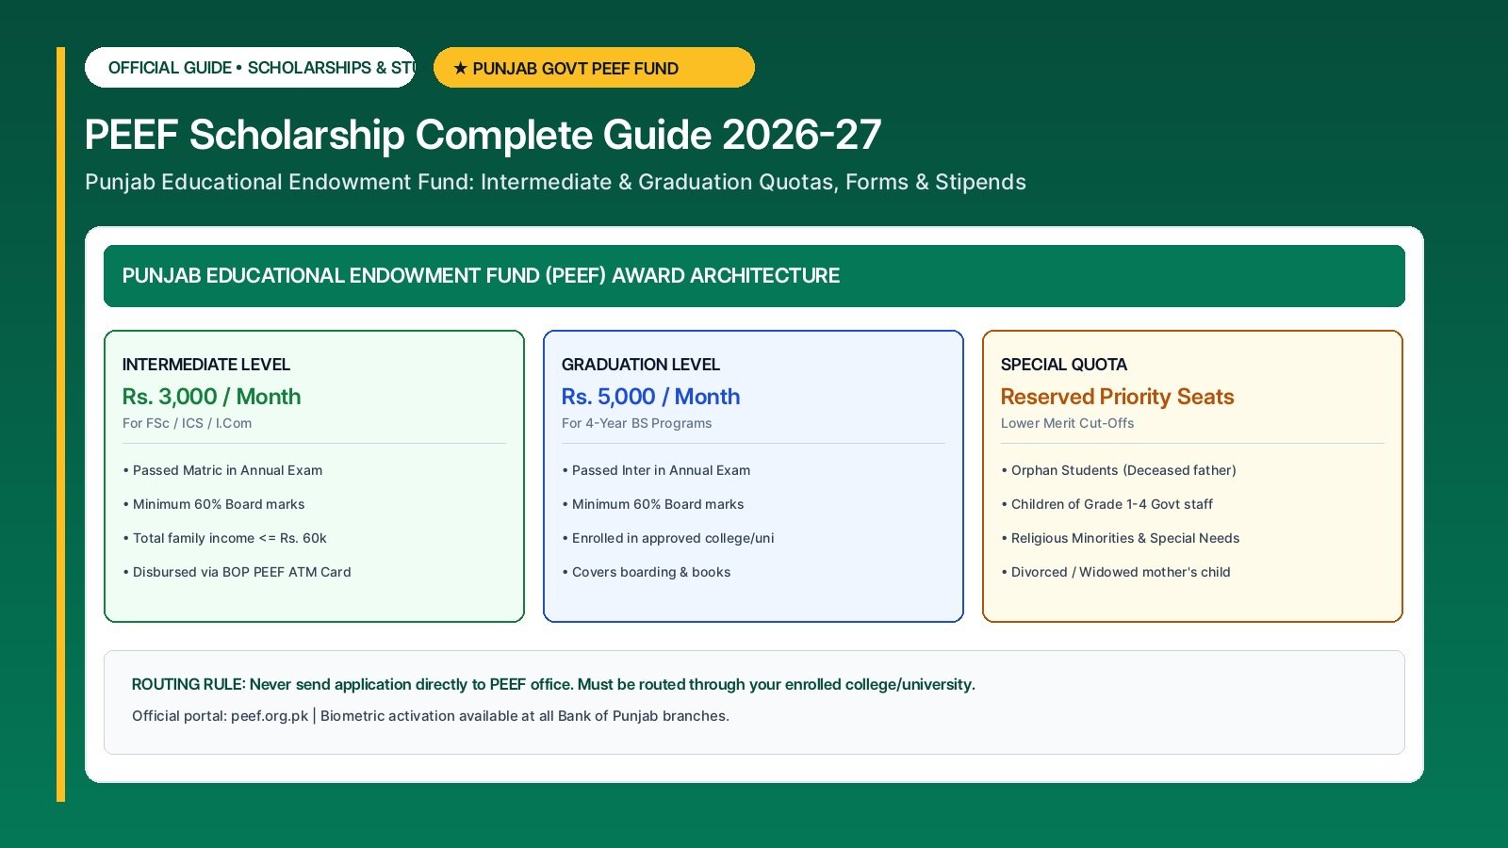
Task: Click For 4-Year BS Programs text
Action: click(637, 423)
